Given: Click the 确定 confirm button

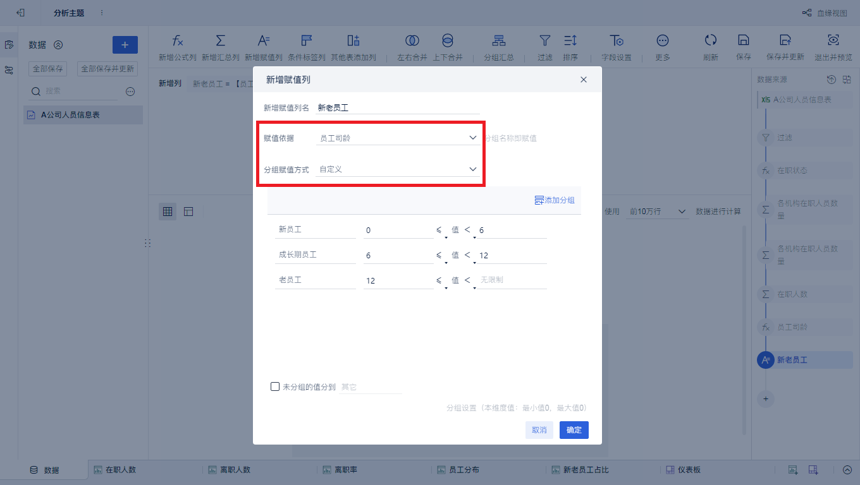Looking at the screenshot, I should click(574, 430).
